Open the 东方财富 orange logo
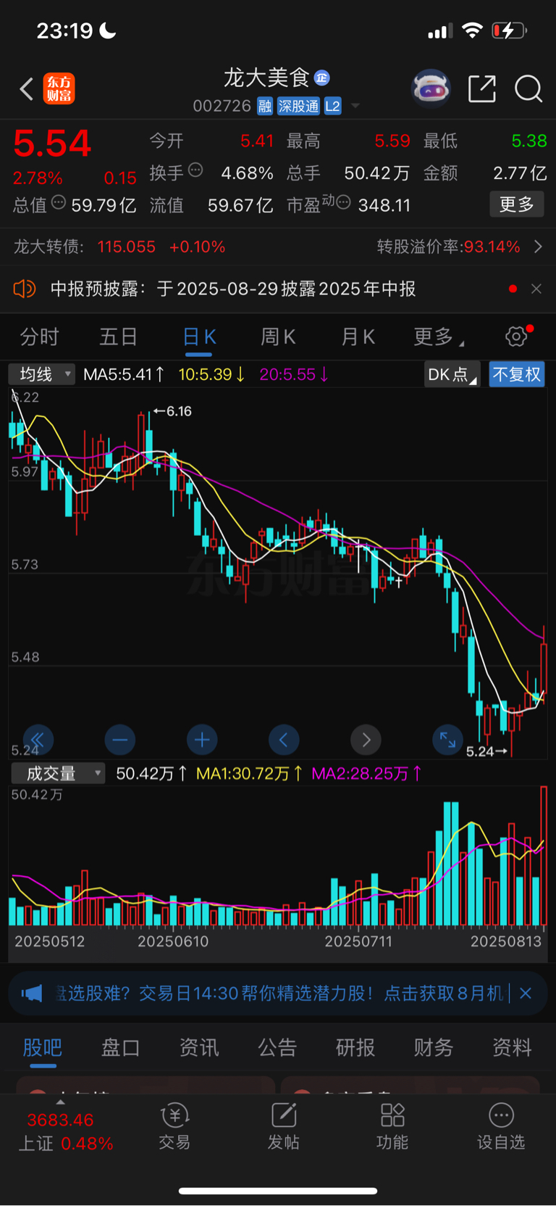Image resolution: width=556 pixels, height=1206 pixels. pos(59,89)
